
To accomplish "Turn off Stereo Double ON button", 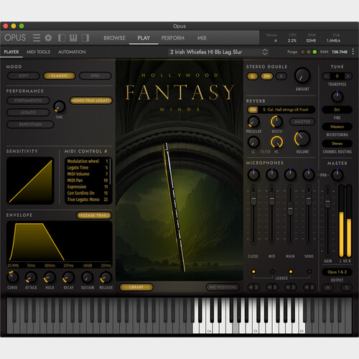I will [x=266, y=76].
